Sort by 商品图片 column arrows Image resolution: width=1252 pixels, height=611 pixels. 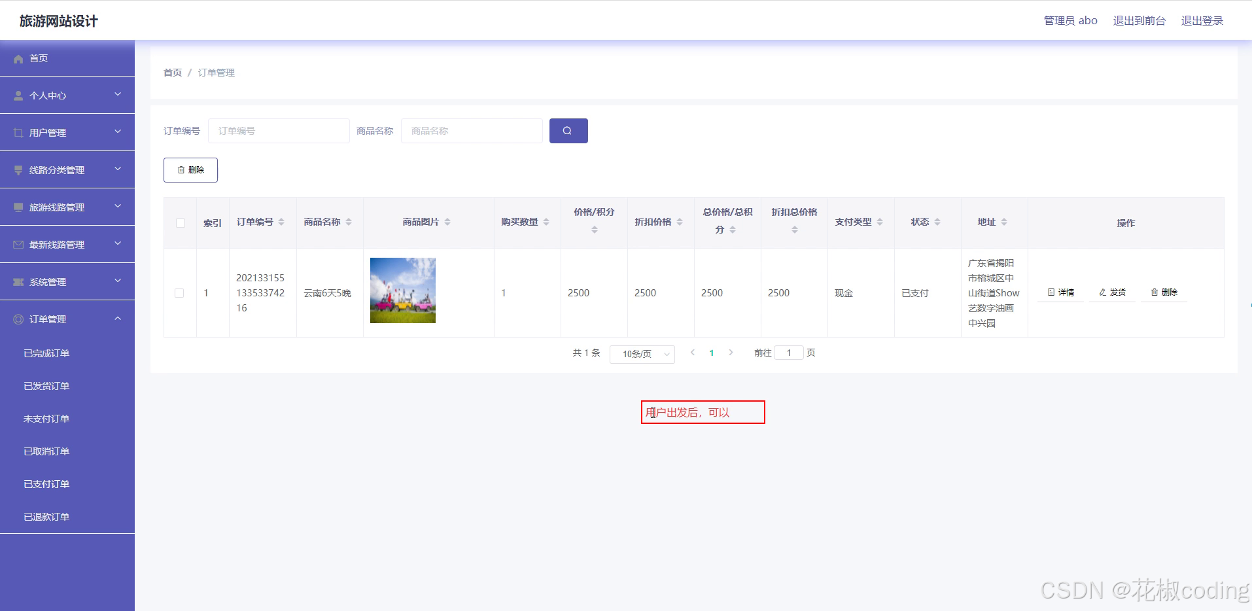pos(447,222)
